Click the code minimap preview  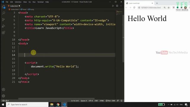coord(119,13)
